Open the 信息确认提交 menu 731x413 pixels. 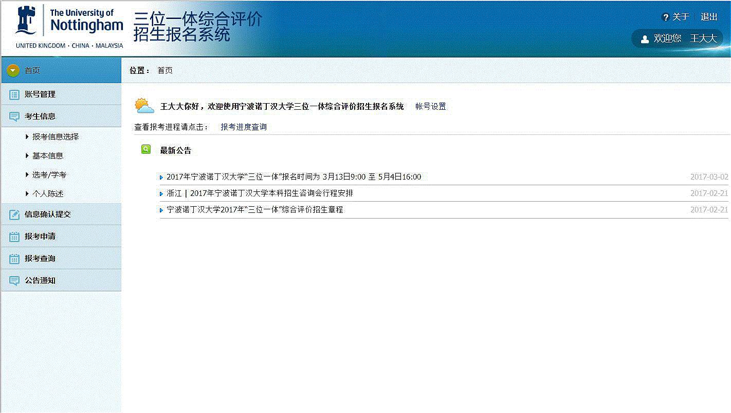point(61,214)
